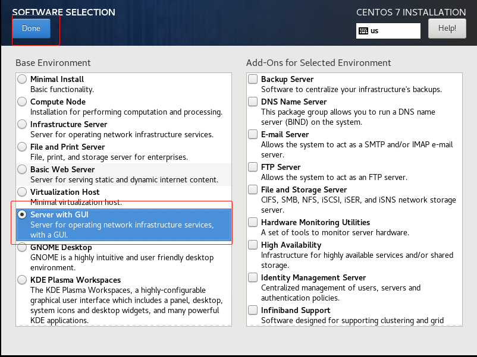The width and height of the screenshot is (477, 357).
Task: Click 'Minimal virtualization host.' description
Action: point(76,202)
